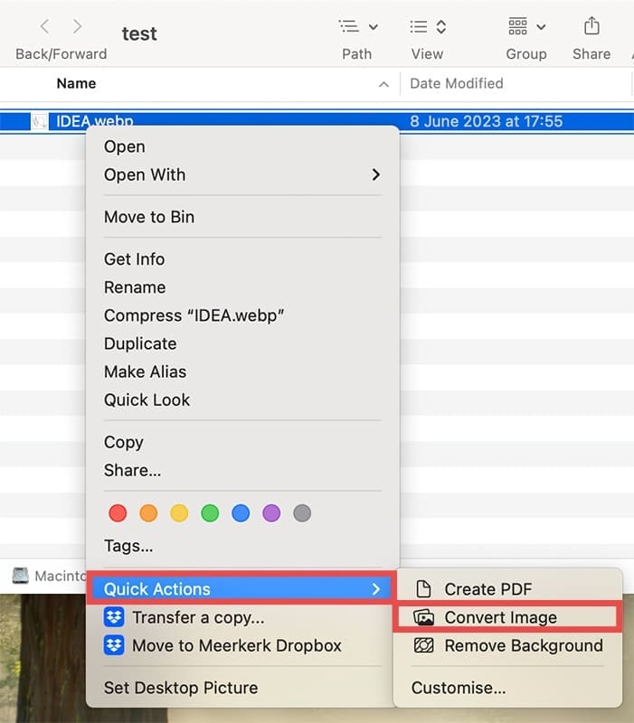Apply the green tag color

(x=210, y=513)
